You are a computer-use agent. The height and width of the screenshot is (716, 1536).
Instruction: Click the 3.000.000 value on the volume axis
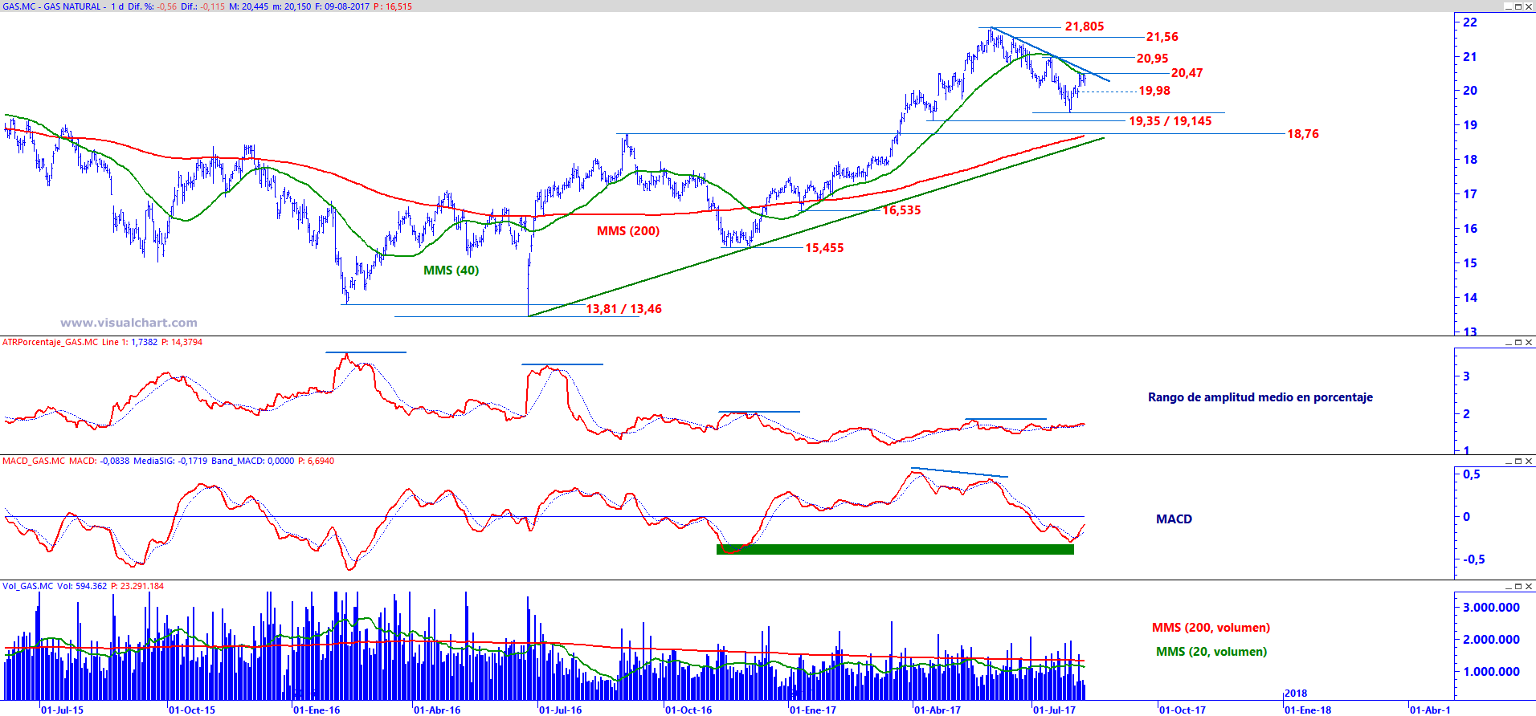1491,608
